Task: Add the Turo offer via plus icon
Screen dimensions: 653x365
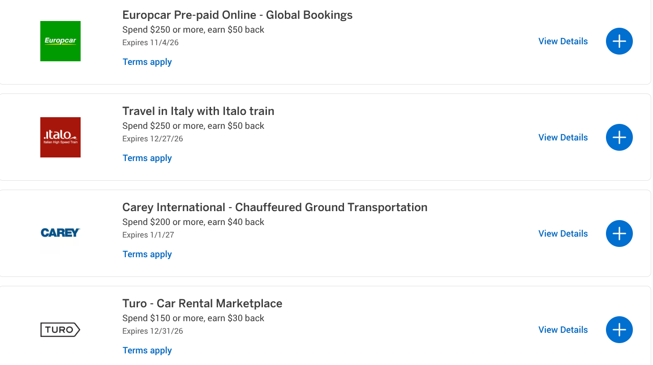Action: (x=619, y=330)
